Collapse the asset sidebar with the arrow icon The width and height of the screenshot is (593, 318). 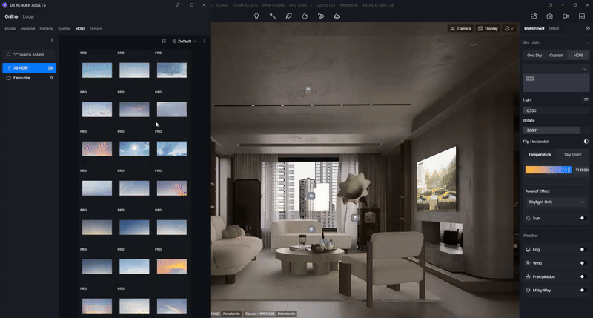pyautogui.click(x=52, y=40)
